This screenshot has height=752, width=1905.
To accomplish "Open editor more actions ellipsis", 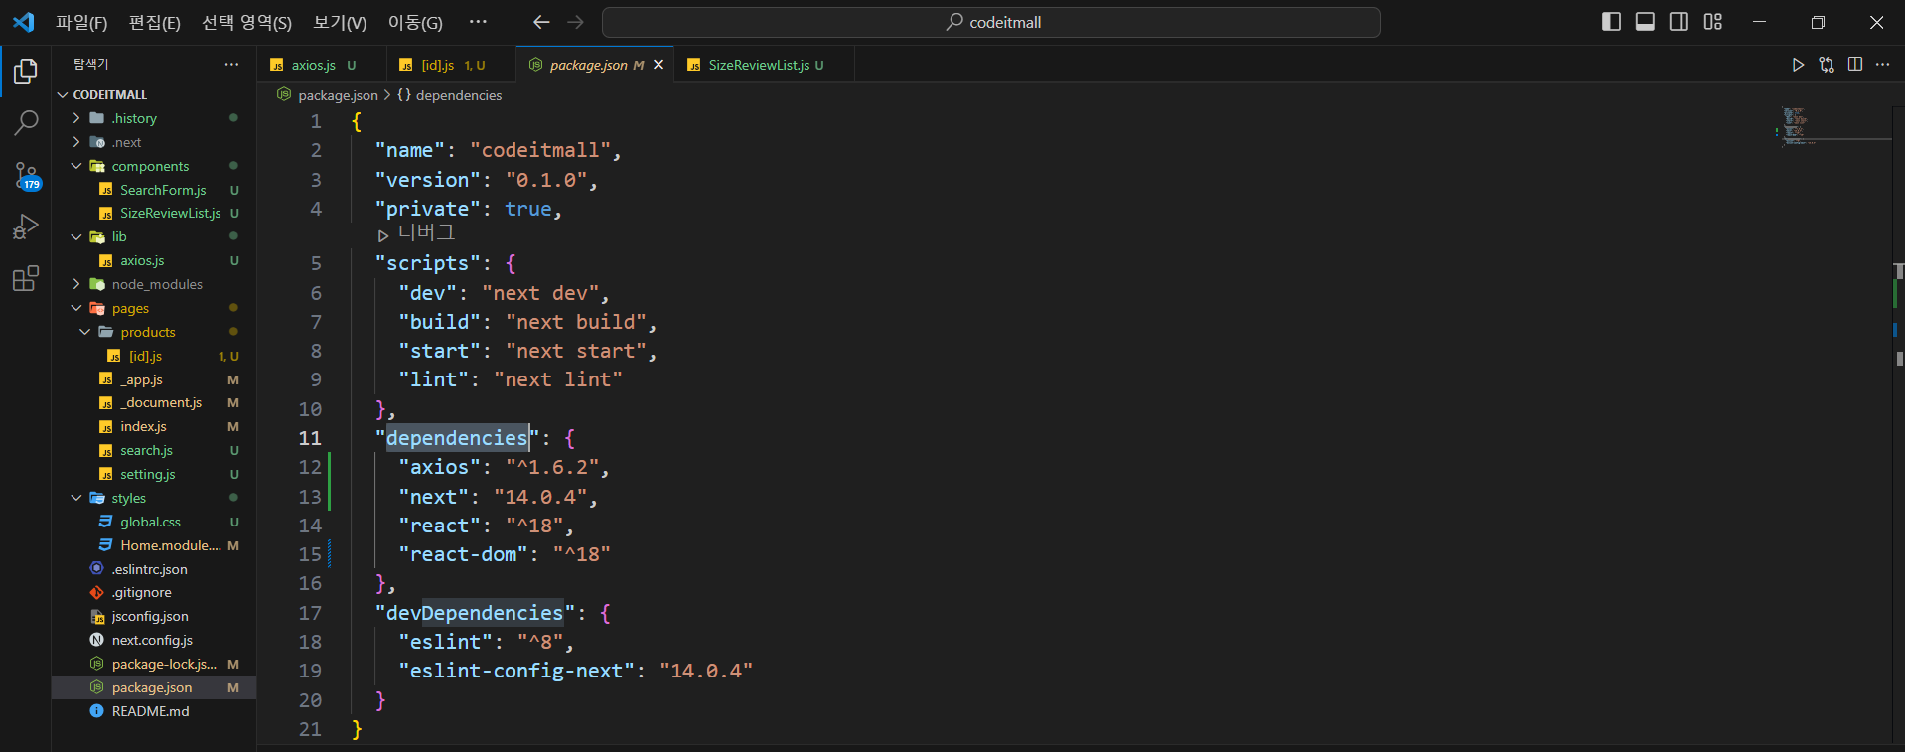I will (1883, 65).
